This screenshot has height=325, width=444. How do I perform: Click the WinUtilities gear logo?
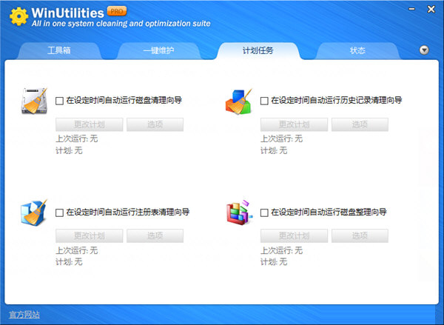coord(17,17)
